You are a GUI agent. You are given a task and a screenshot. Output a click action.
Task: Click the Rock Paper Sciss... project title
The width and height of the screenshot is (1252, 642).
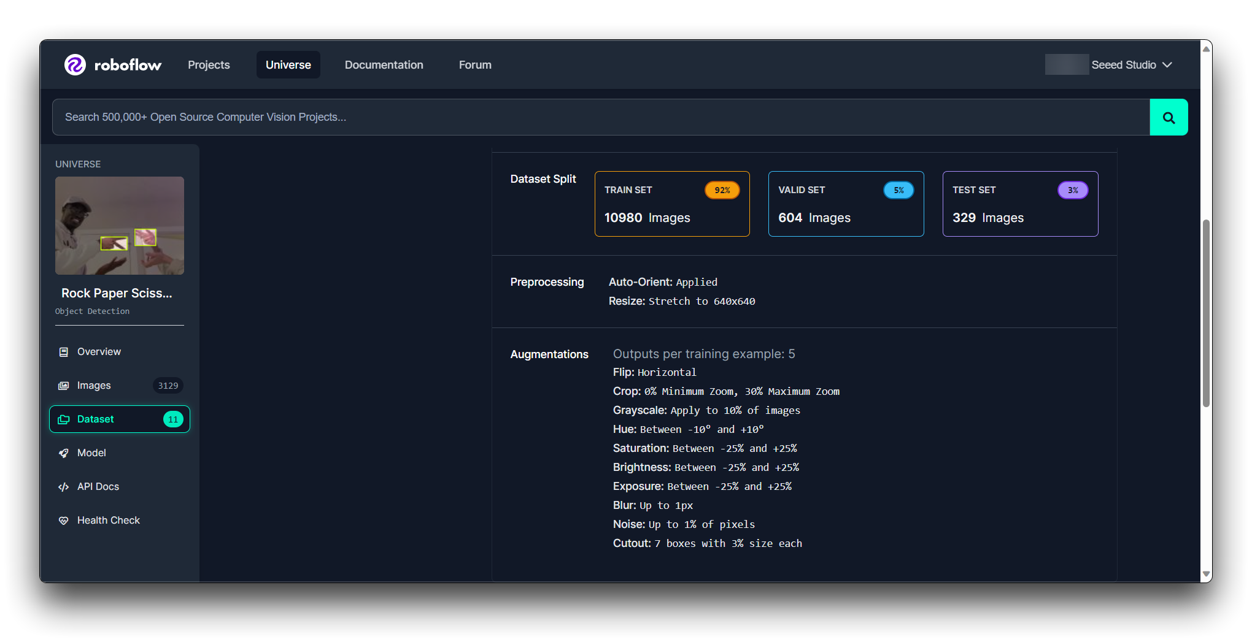pos(117,293)
